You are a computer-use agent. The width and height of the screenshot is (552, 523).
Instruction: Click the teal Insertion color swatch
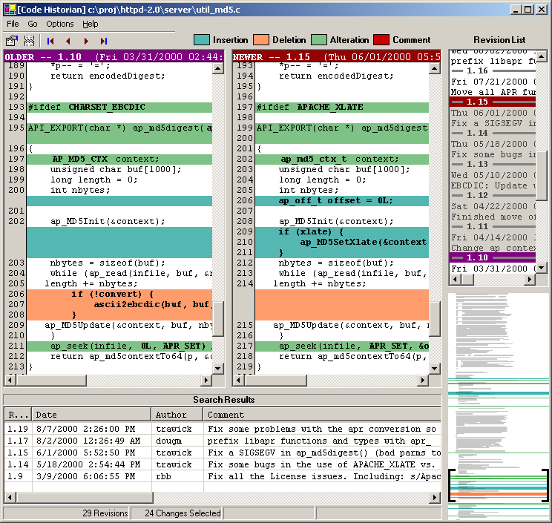[201, 40]
